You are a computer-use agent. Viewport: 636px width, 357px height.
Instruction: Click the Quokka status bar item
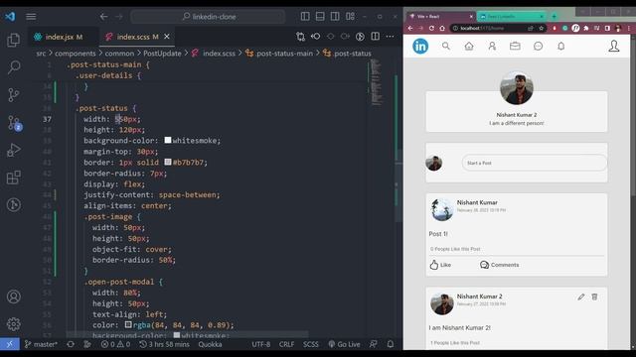[210, 344]
